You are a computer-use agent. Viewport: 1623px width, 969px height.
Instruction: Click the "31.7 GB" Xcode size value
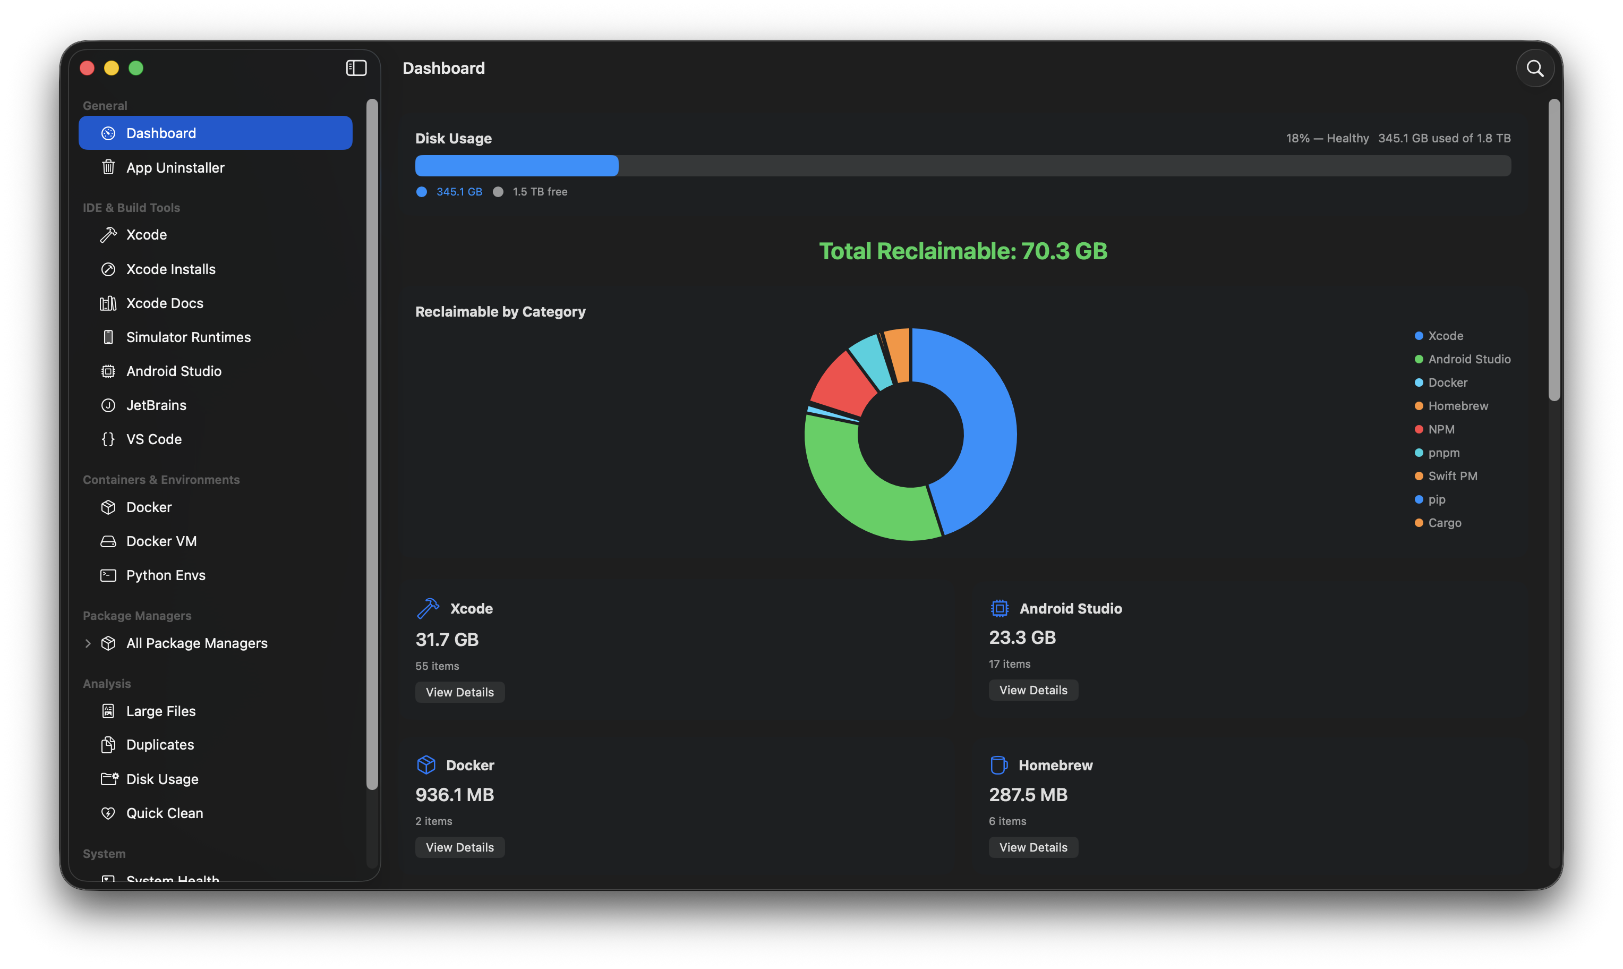tap(447, 640)
